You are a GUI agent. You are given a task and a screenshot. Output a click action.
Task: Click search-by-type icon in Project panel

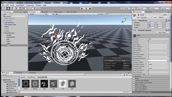[124, 75]
